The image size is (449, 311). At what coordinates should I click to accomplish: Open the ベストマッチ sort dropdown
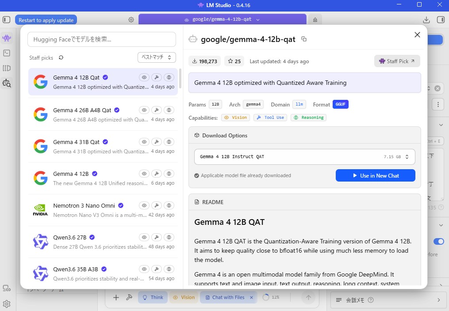(x=157, y=57)
